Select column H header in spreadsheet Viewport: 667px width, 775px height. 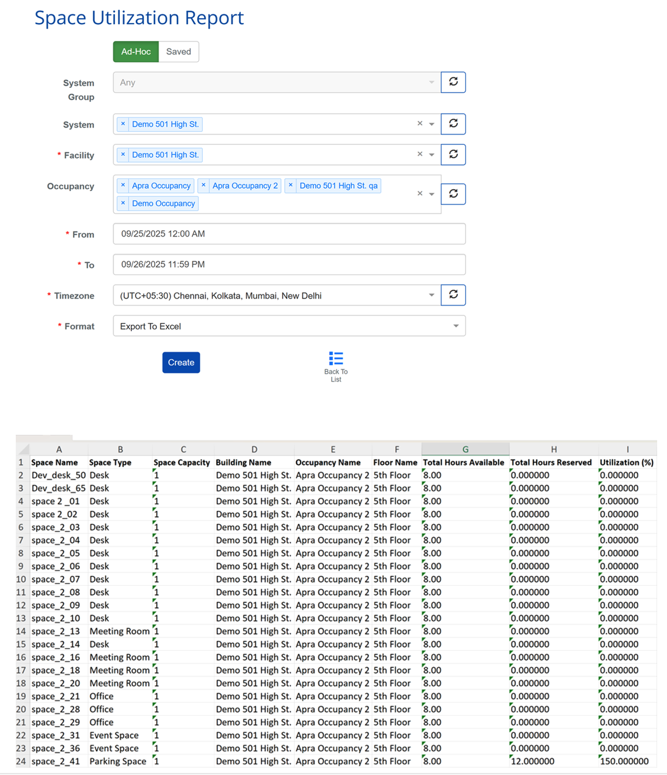pyautogui.click(x=554, y=449)
